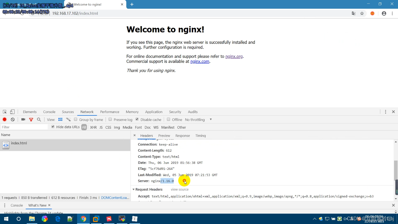The height and width of the screenshot is (224, 398).
Task: Close the request details pane
Action: 134,135
